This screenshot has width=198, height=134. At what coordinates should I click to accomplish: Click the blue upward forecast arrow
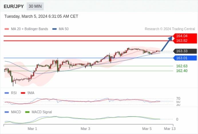(x=167, y=44)
